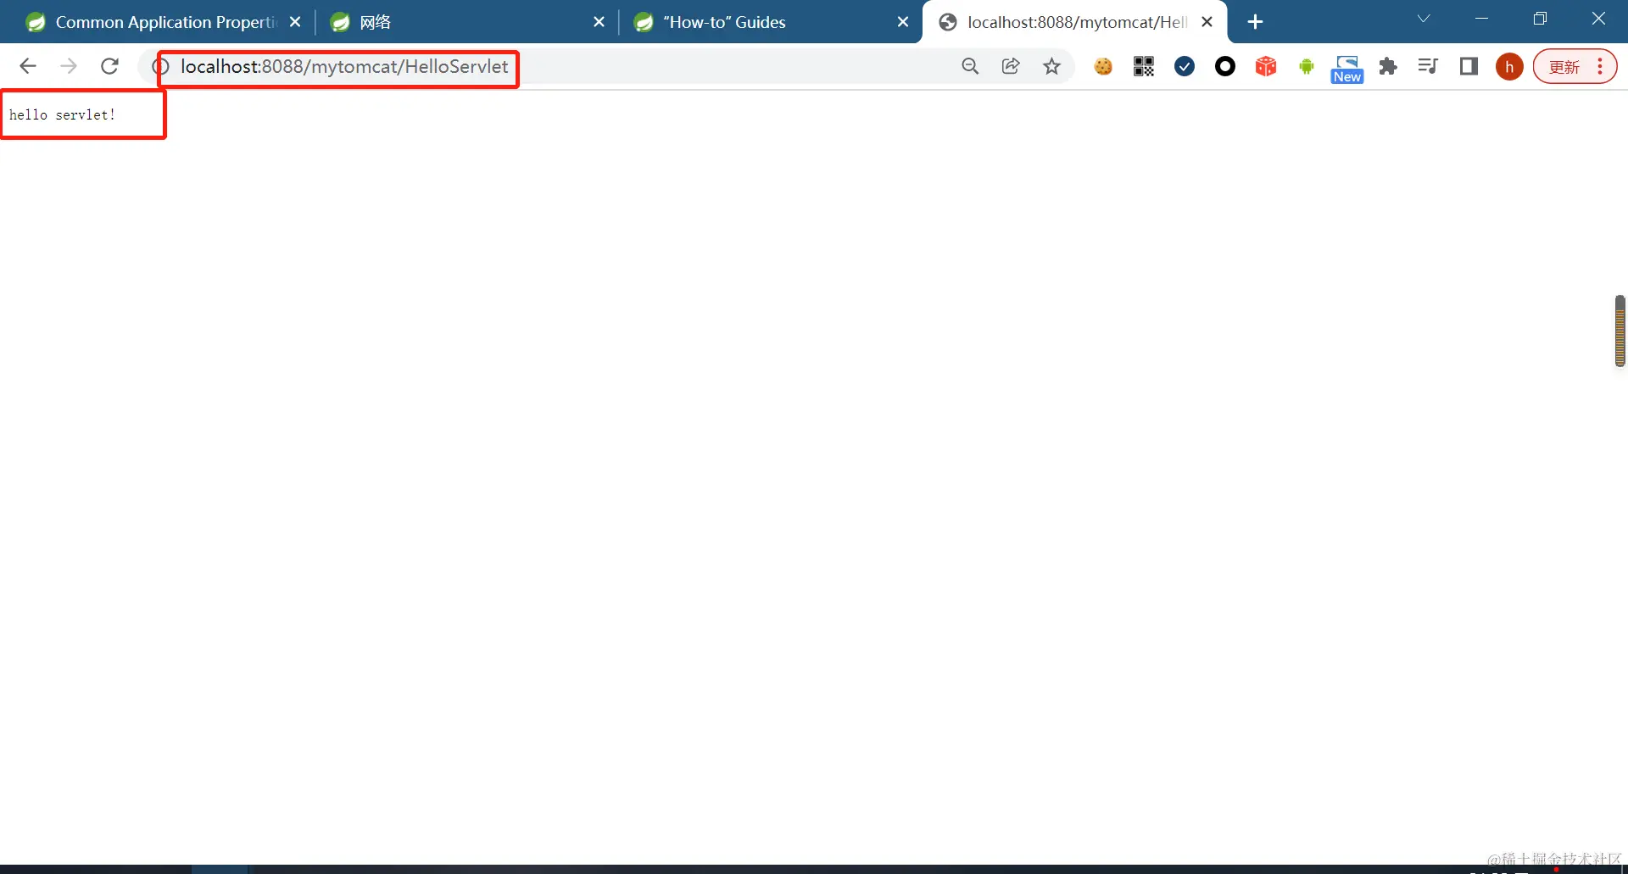Minimize the browser window
The width and height of the screenshot is (1628, 874).
point(1482,19)
